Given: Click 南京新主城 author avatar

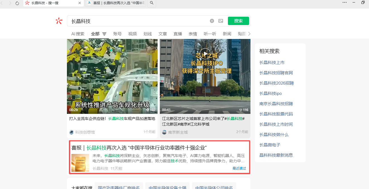Looking at the screenshot, I should point(164,132).
